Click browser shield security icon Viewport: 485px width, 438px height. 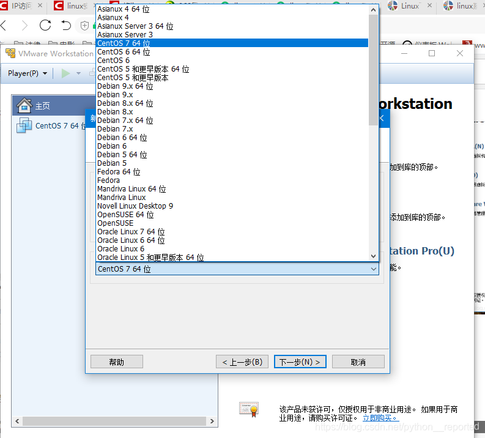pyautogui.click(x=85, y=25)
